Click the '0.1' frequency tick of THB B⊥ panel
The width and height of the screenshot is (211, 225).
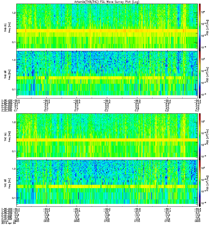(14, 42)
